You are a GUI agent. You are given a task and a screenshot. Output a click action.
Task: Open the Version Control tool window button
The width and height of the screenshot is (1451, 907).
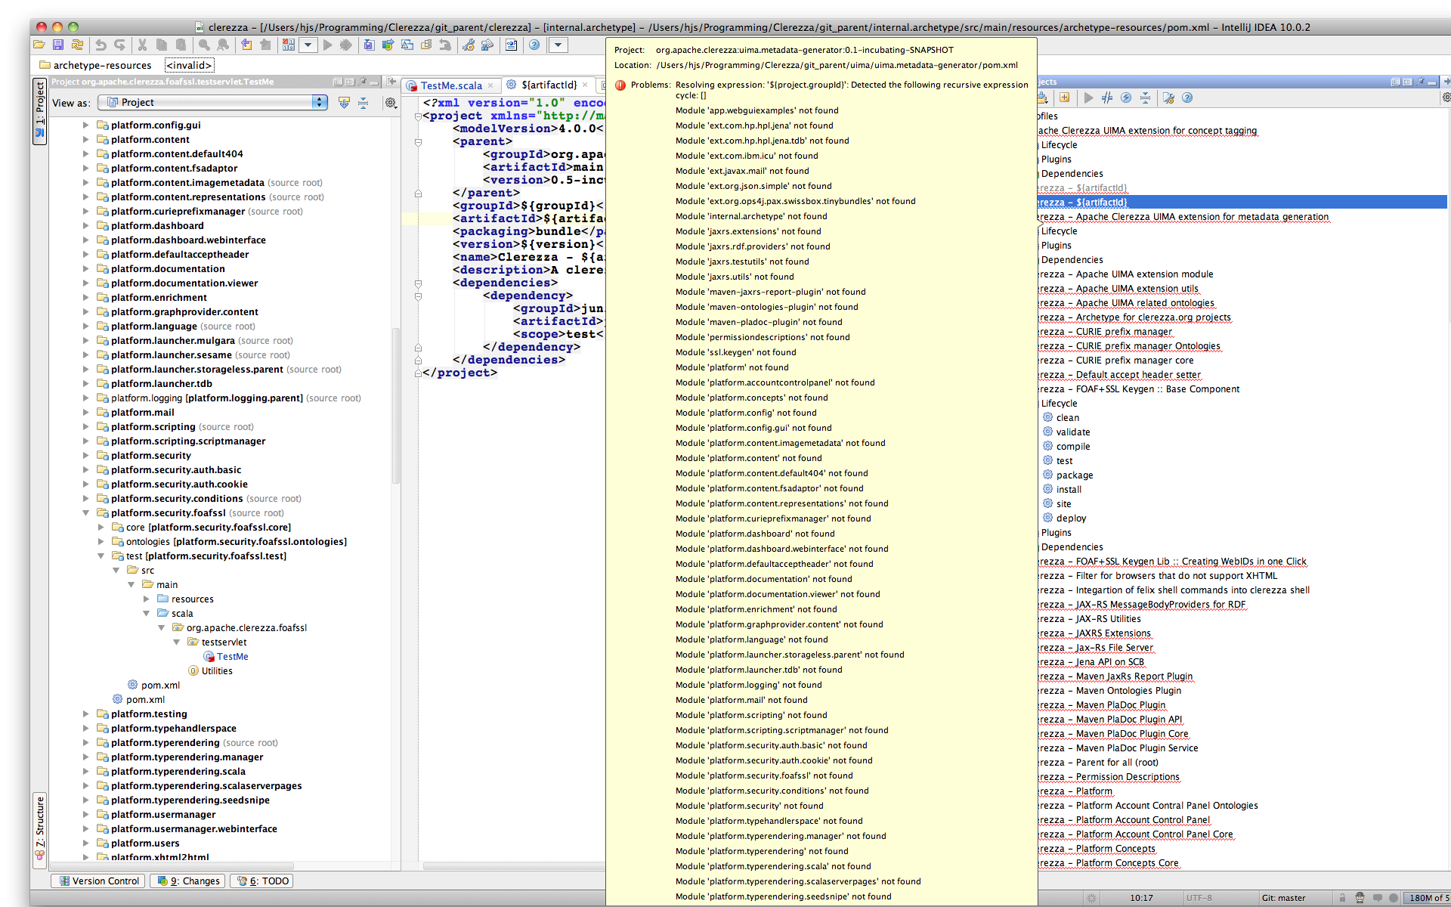tap(97, 881)
